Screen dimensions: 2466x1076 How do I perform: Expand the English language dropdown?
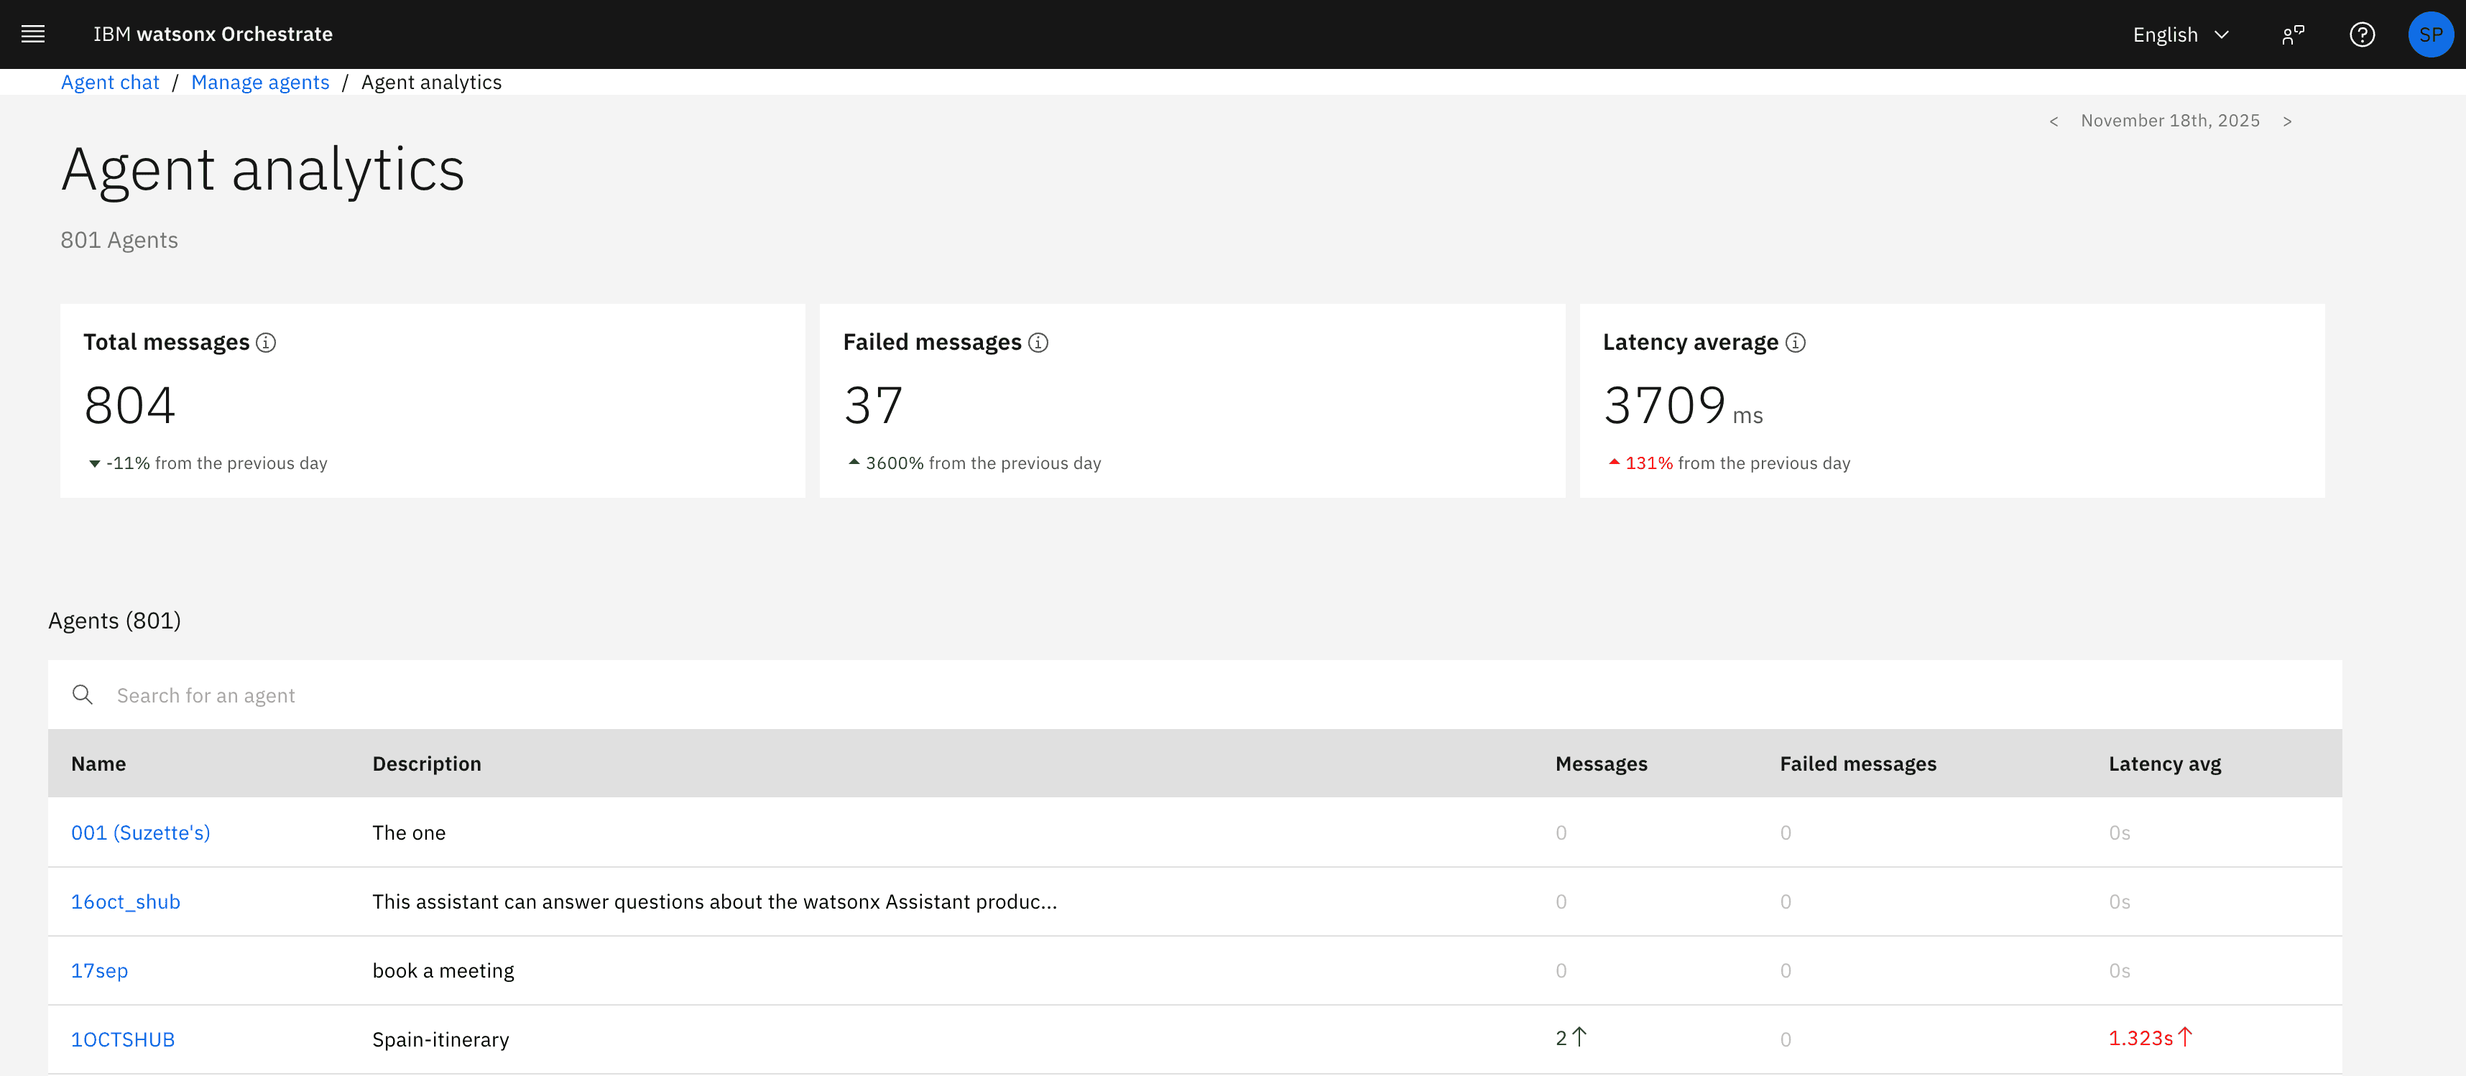[2181, 34]
